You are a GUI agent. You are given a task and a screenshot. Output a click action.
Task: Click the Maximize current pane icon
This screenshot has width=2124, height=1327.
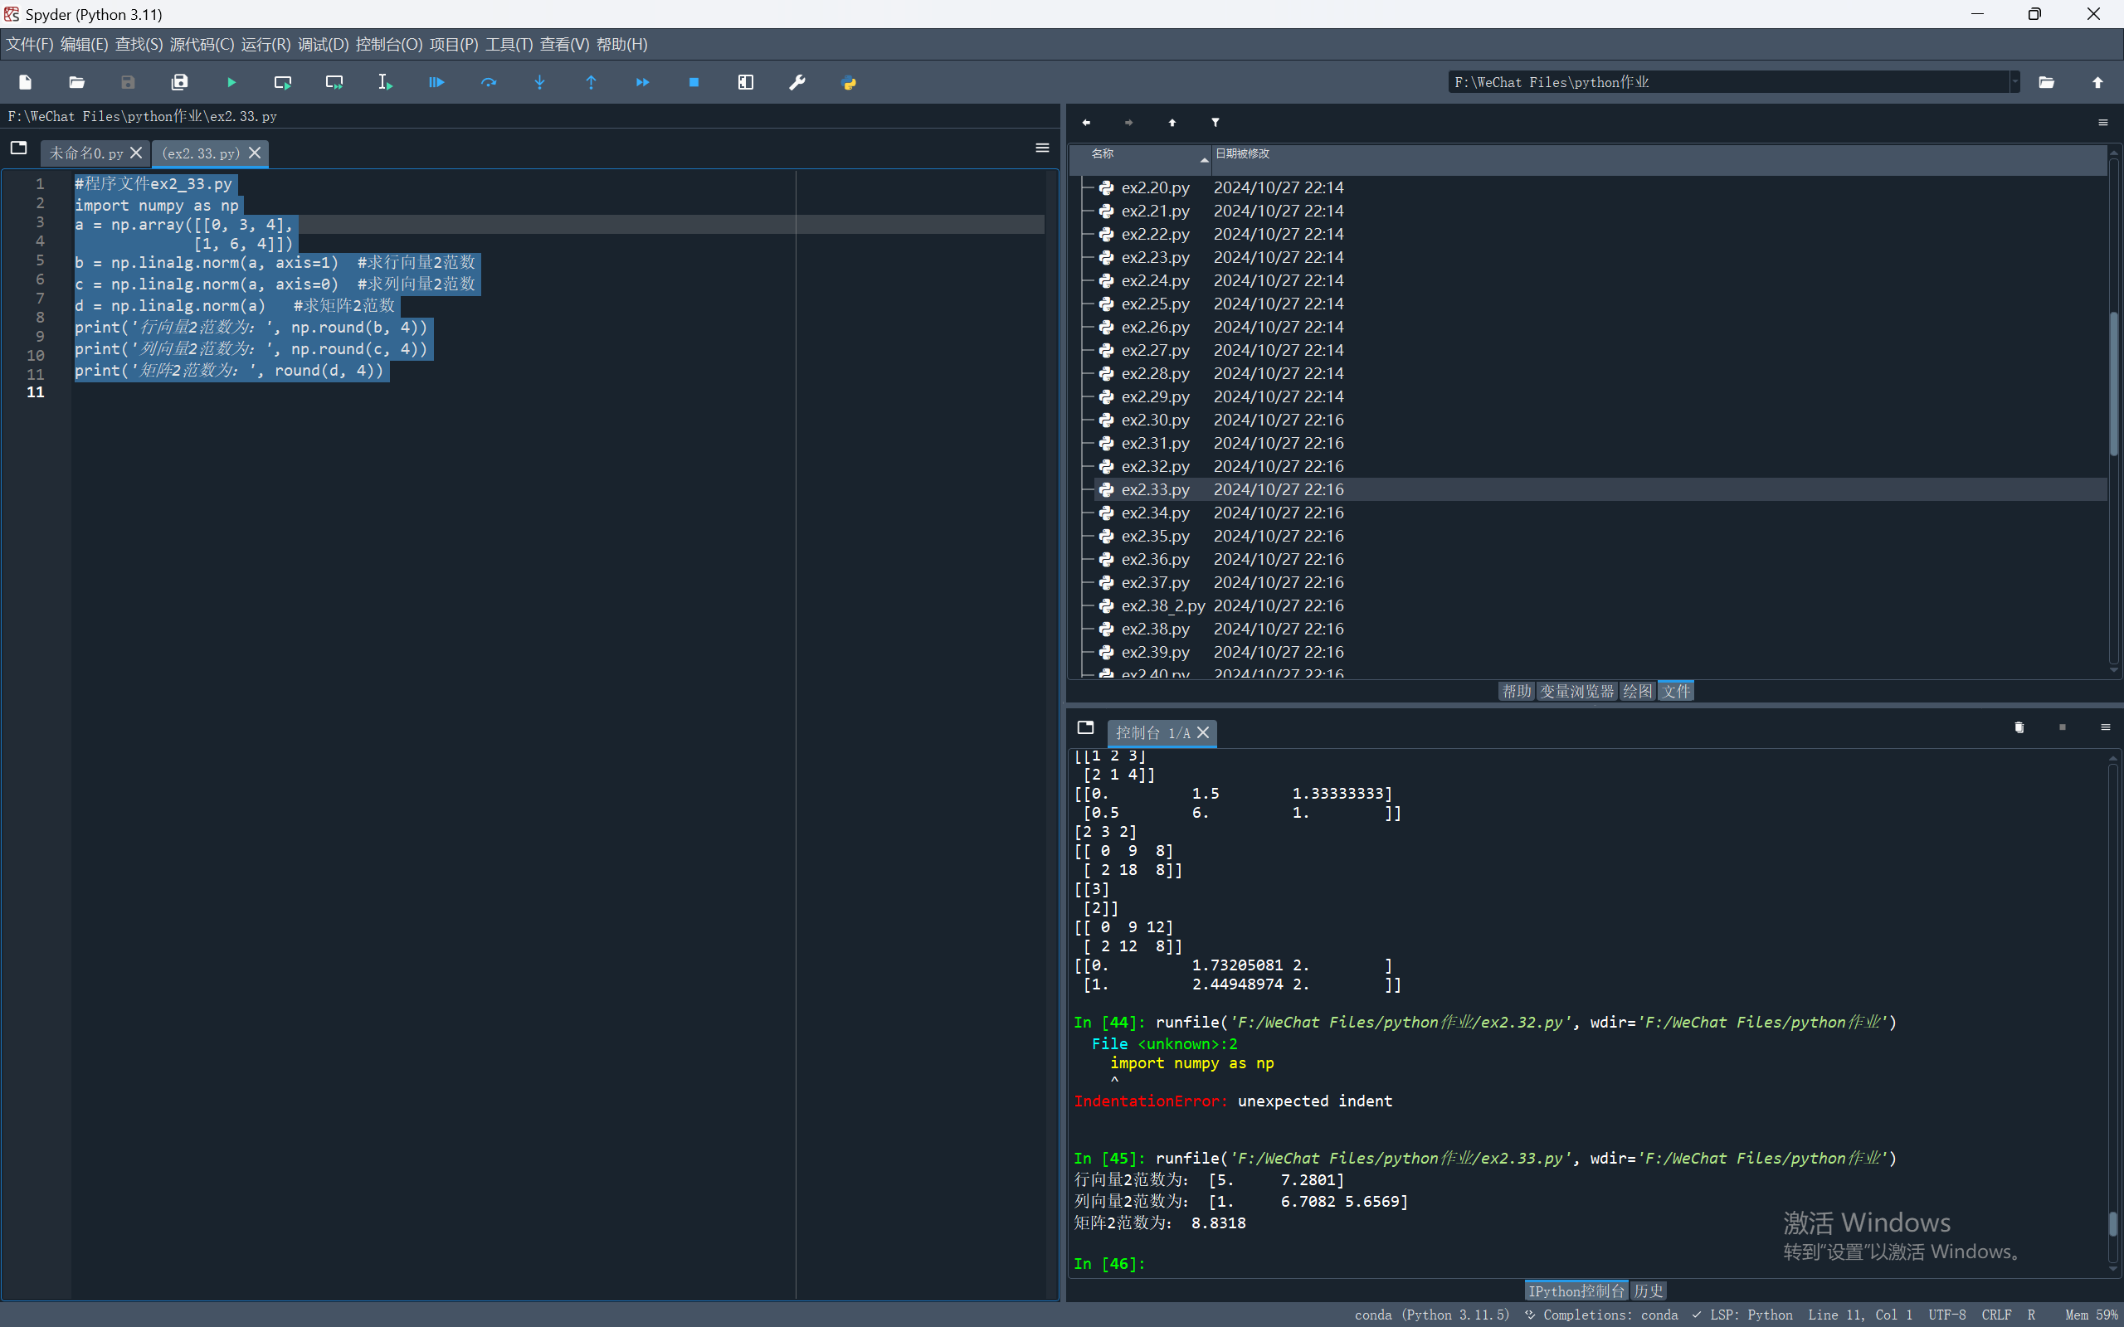click(x=745, y=82)
